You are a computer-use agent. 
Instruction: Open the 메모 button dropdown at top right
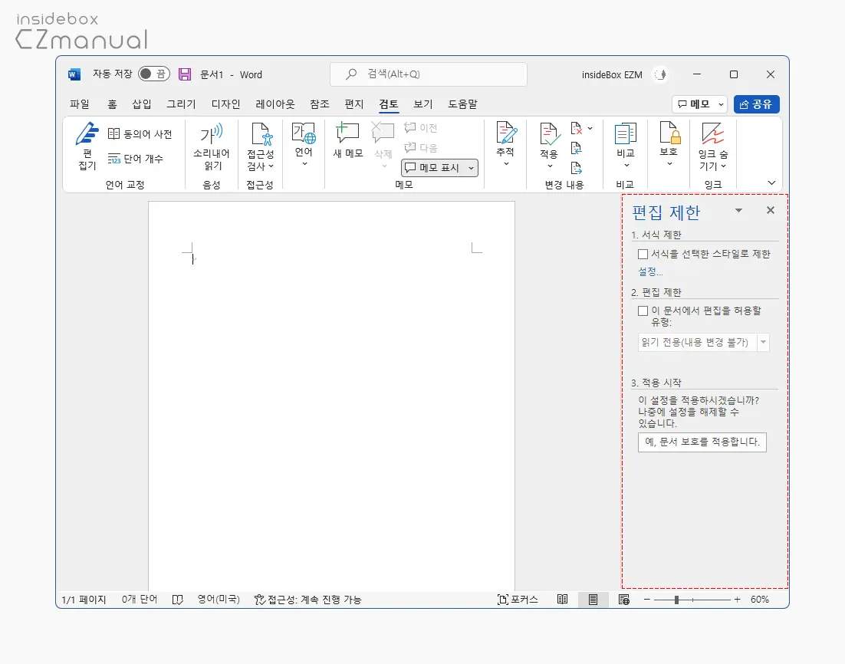(x=721, y=104)
